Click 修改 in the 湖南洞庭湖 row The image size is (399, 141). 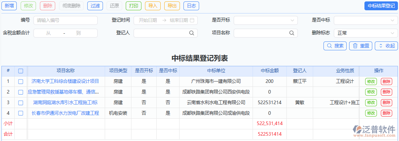[x=371, y=102]
